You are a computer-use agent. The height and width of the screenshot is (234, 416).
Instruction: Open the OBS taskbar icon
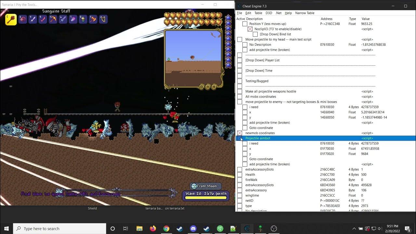(x=274, y=228)
